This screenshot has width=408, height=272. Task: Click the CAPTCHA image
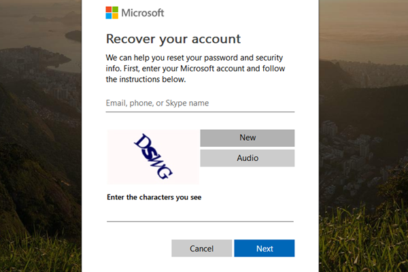152,157
